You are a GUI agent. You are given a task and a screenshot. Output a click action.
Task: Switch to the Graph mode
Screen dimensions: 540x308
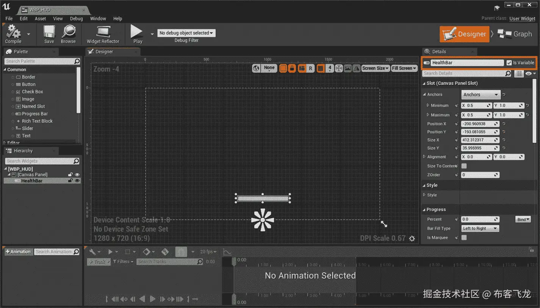point(515,34)
